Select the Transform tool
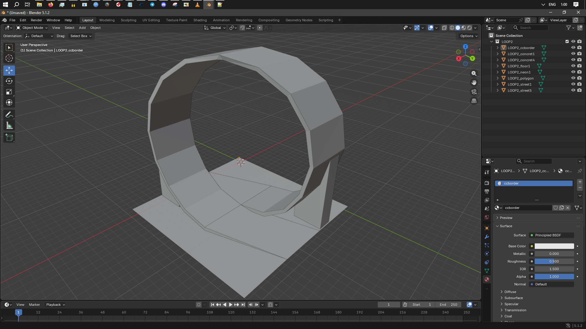This screenshot has width=586, height=329. tap(9, 102)
